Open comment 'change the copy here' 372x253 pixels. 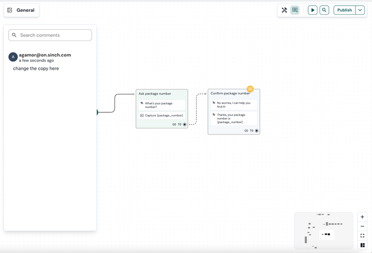point(36,68)
